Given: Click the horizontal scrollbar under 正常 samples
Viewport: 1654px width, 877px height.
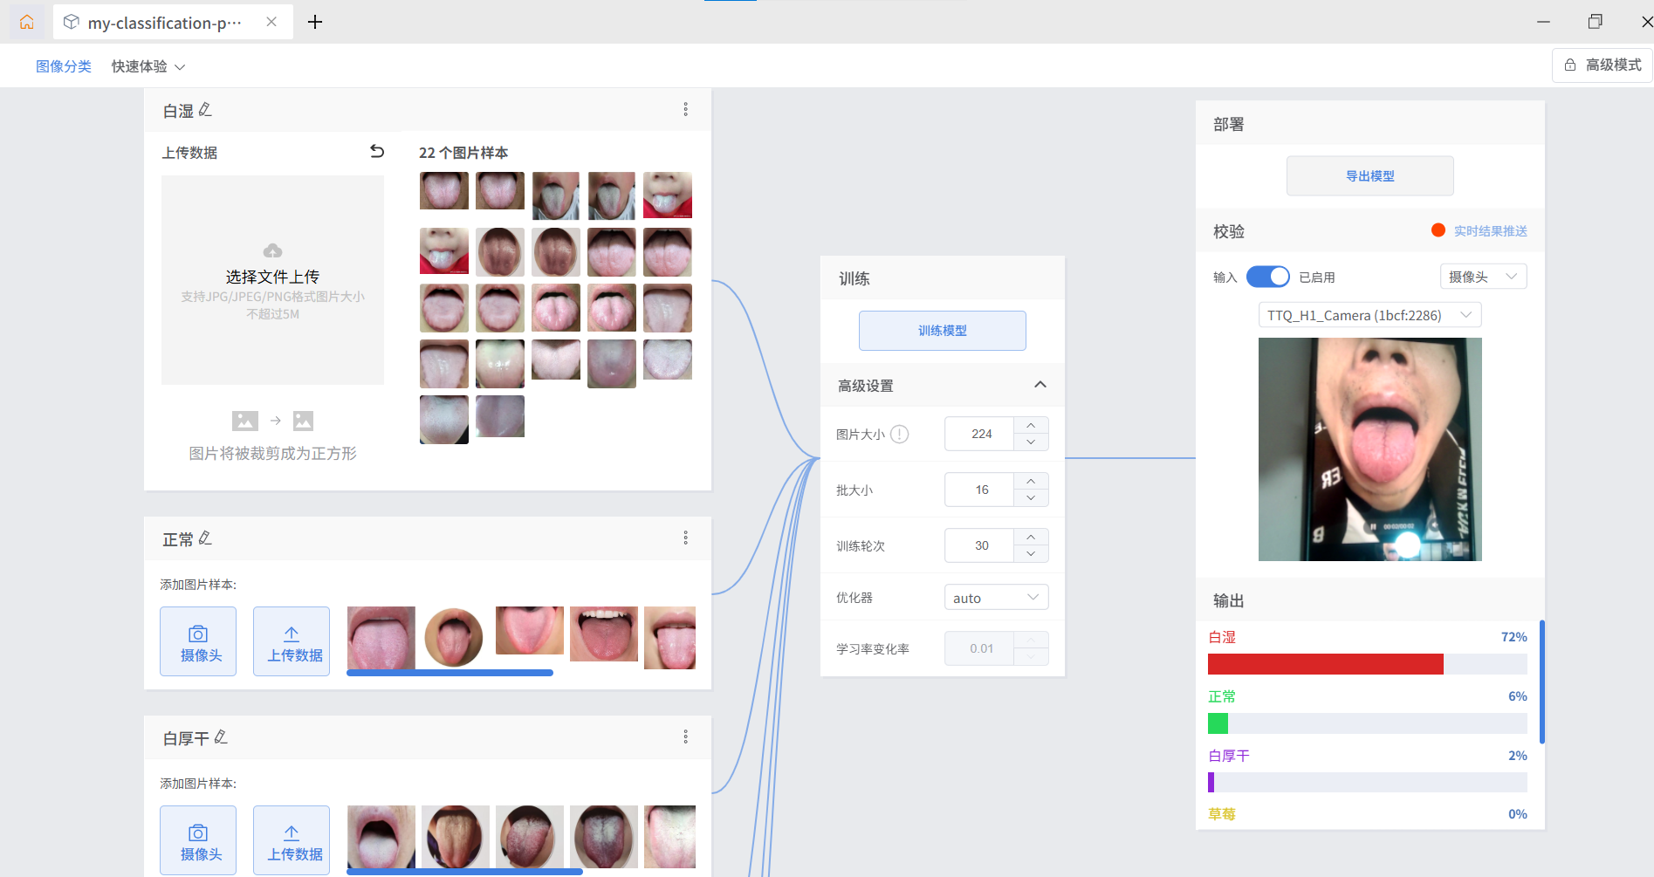Looking at the screenshot, I should tap(450, 673).
